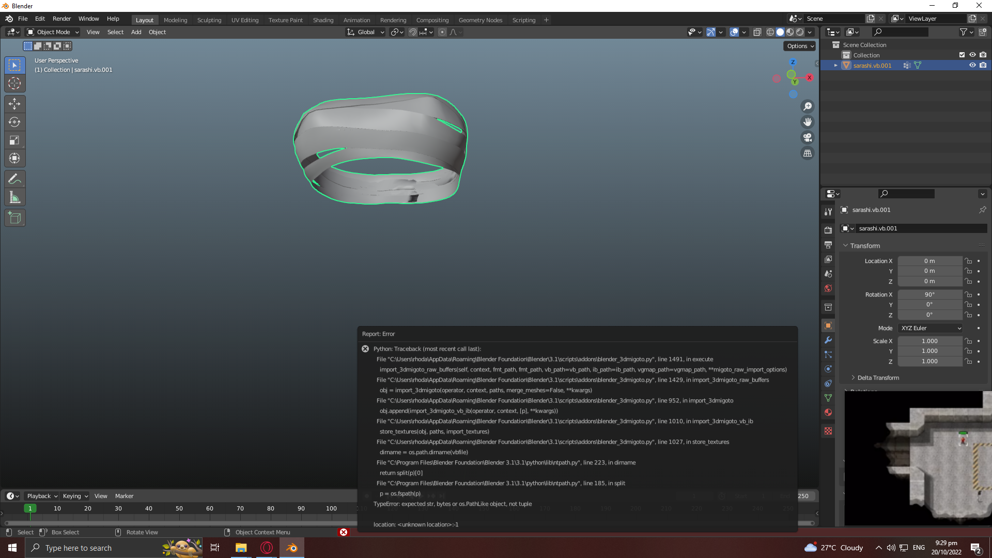This screenshot has width=992, height=558.
Task: Switch perspective/orthographic with the grid icon
Action: click(x=807, y=153)
